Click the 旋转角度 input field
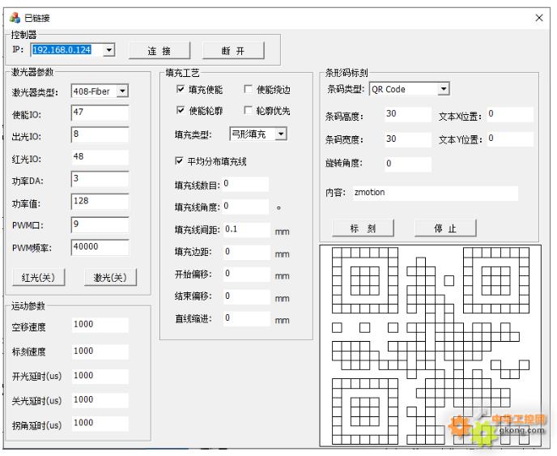The width and height of the screenshot is (557, 456). point(408,164)
